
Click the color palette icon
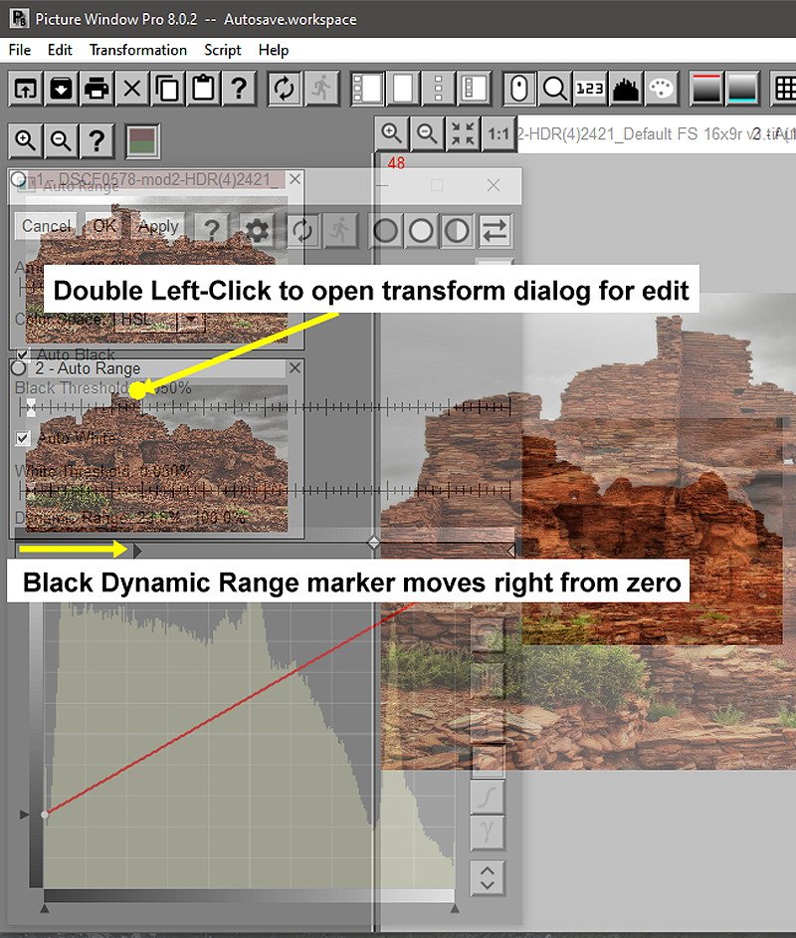pos(661,89)
